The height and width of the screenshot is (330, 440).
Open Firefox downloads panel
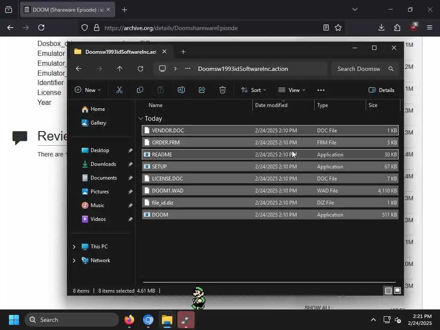coord(382,27)
